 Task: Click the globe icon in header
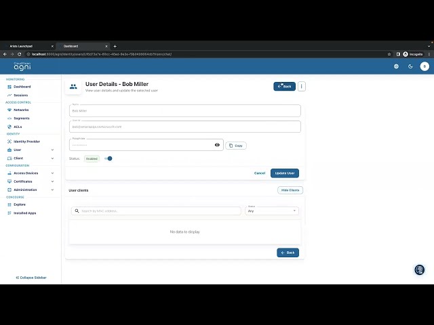(x=396, y=66)
